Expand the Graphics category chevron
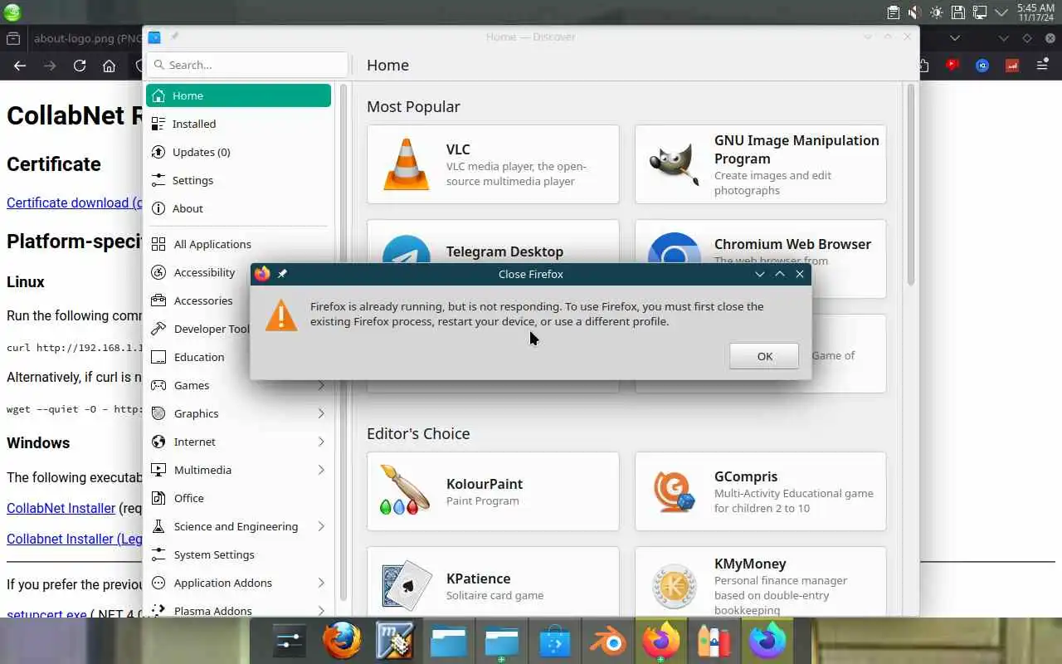The height and width of the screenshot is (664, 1062). point(321,413)
